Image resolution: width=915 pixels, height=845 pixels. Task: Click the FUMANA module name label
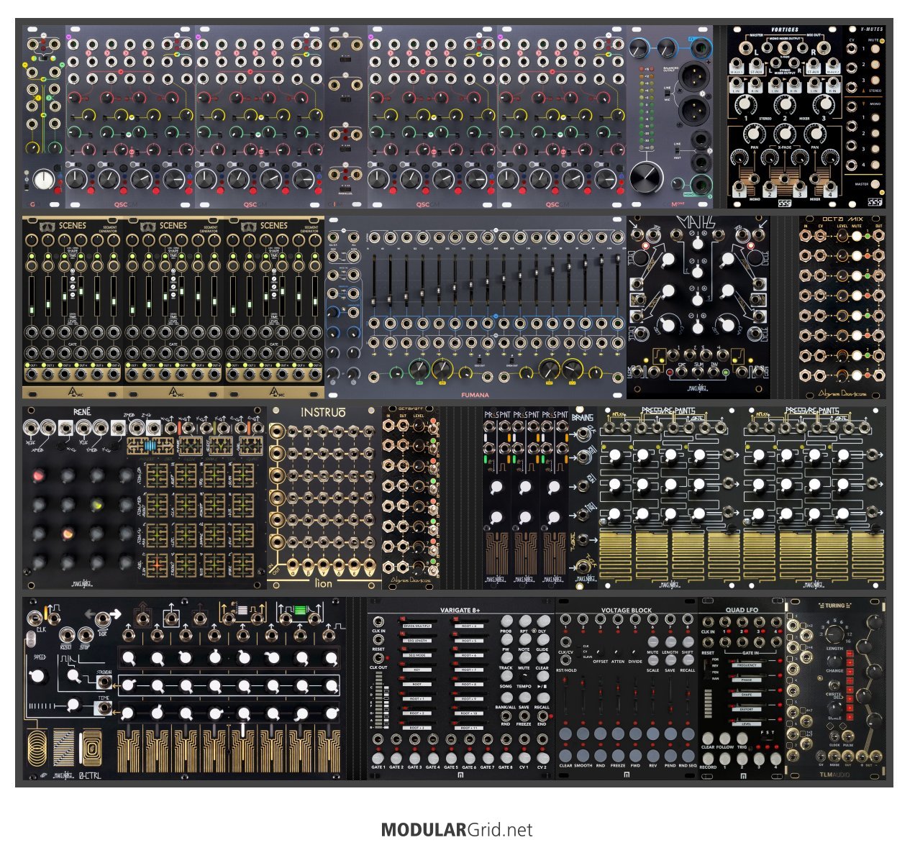click(x=475, y=394)
